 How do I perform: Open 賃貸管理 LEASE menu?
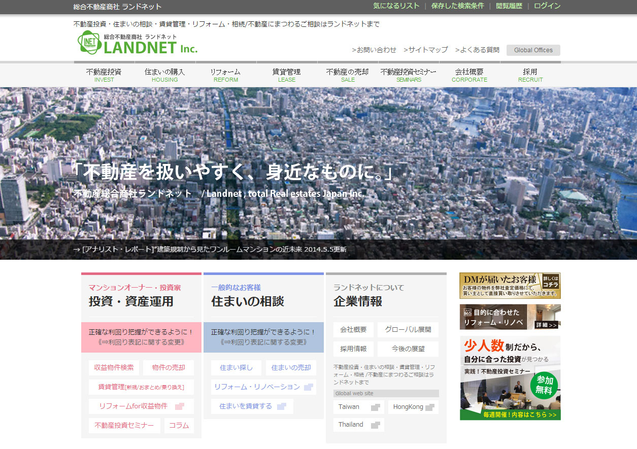pyautogui.click(x=287, y=75)
